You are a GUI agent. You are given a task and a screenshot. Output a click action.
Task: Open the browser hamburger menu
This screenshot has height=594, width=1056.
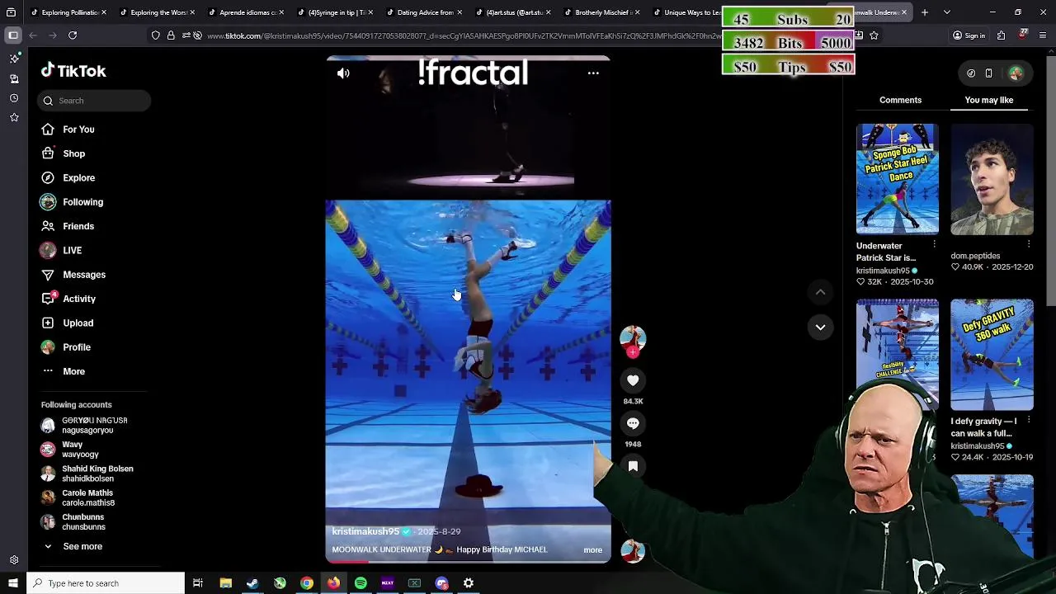tap(1043, 35)
